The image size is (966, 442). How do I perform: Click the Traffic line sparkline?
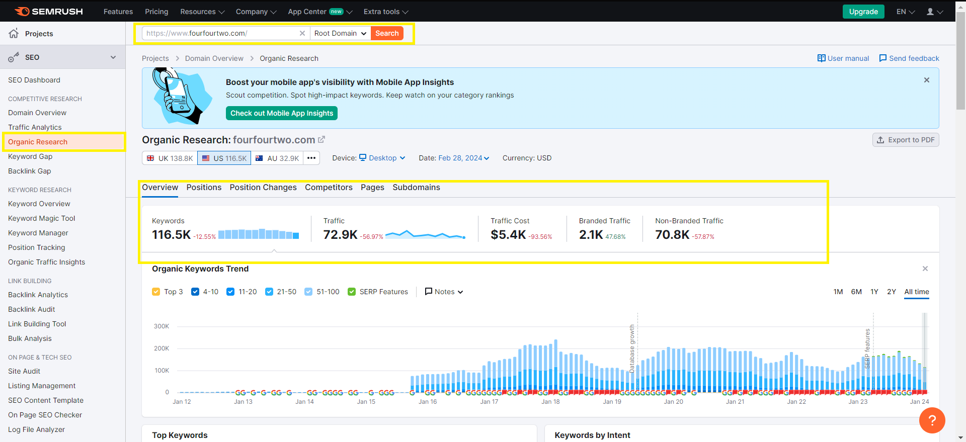click(x=425, y=234)
